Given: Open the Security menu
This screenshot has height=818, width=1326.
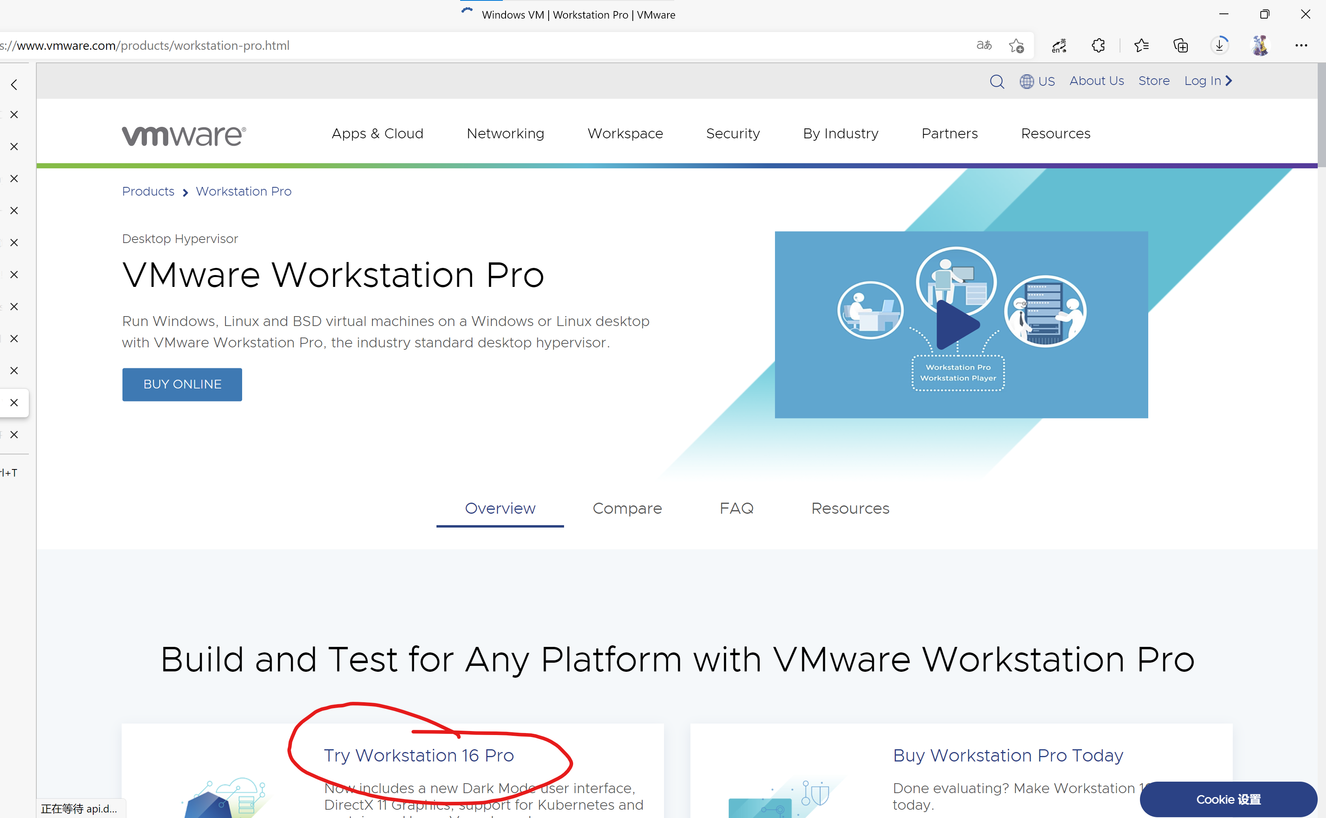Looking at the screenshot, I should [733, 134].
